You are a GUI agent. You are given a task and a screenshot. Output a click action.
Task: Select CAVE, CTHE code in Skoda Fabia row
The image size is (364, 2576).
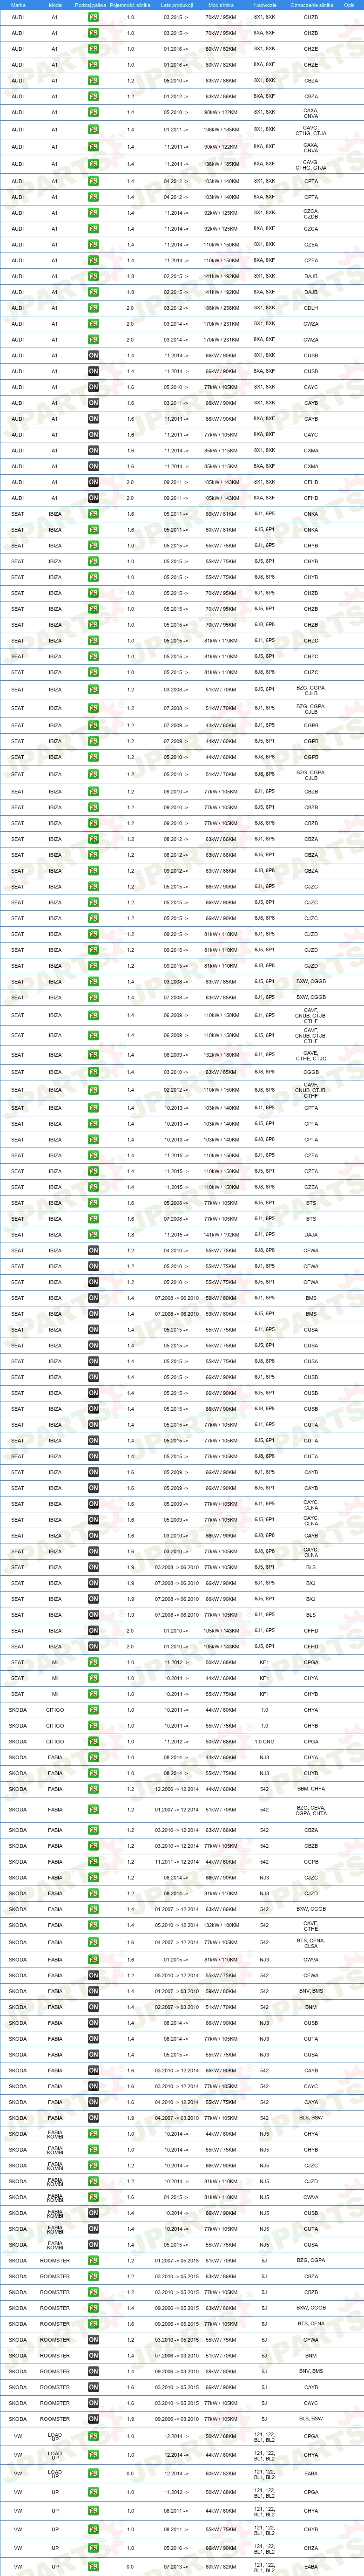point(311,1925)
